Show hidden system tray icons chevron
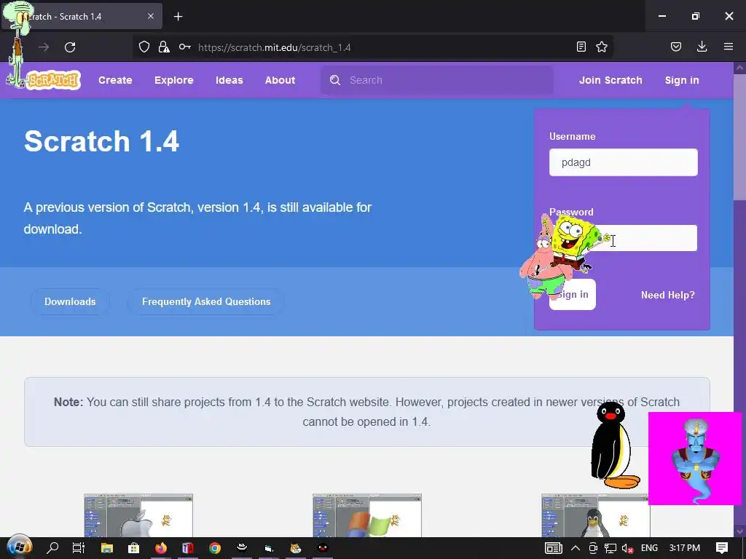Screen dimensions: 746x559 click(x=576, y=548)
